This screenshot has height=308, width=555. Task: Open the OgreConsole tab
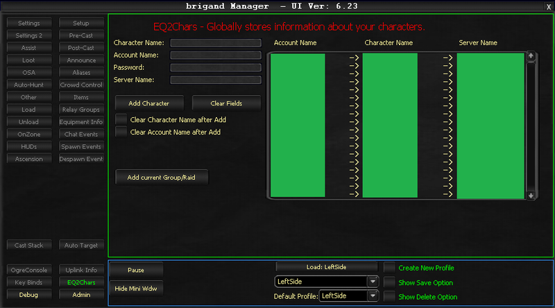tap(29, 270)
